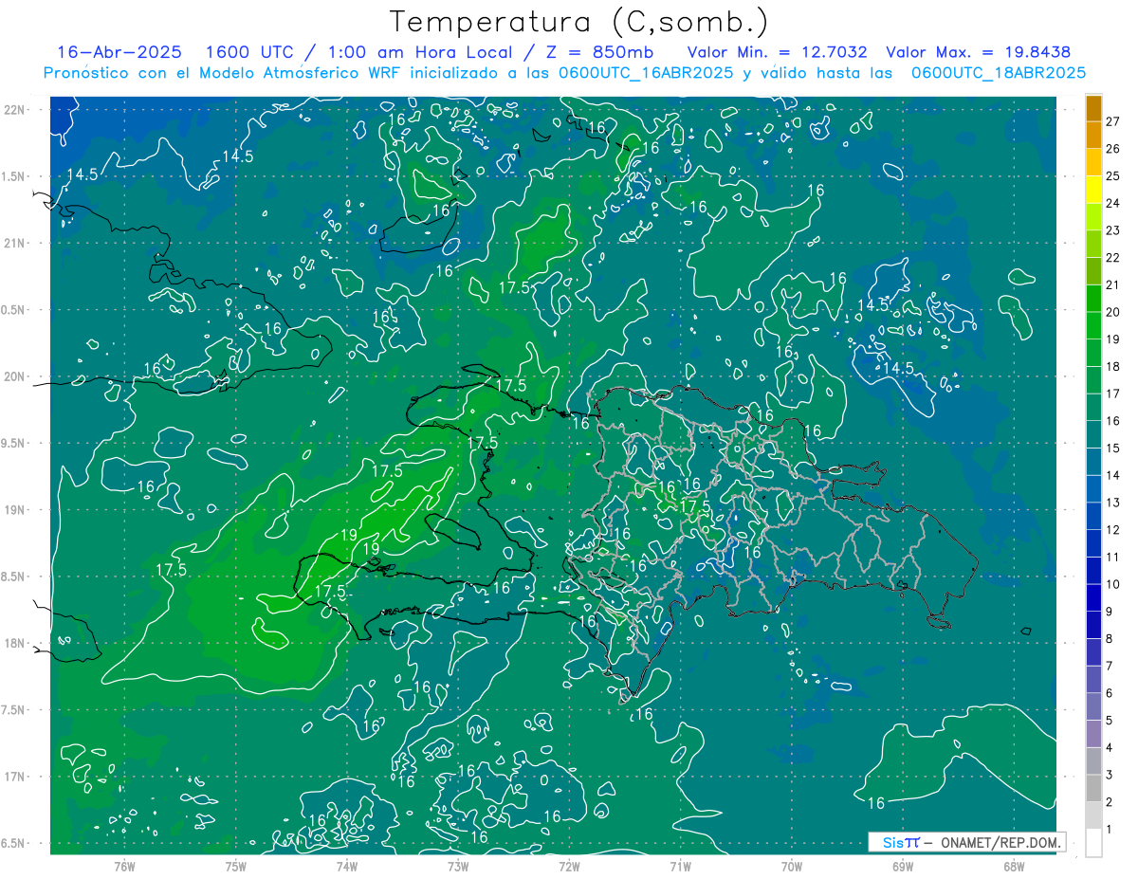
Task: Click the legend value "19" on the color scale
Action: click(x=1112, y=339)
